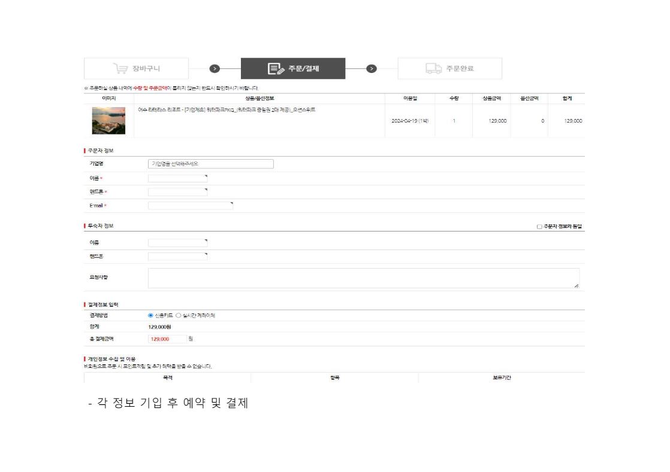The image size is (670, 472).
Task: Select the 실시간 계좌이체 radio button
Action: click(x=178, y=315)
